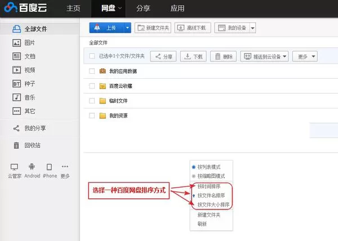Screen dimensions: 338x241
Task: Check the 我的应用数据 row checkbox
Action: (x=92, y=71)
